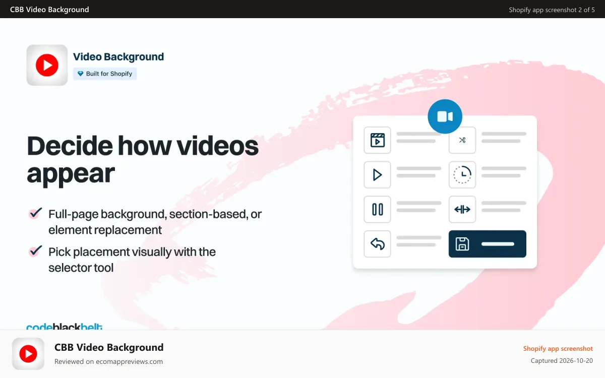Click the play triangle icon tile

tap(378, 175)
